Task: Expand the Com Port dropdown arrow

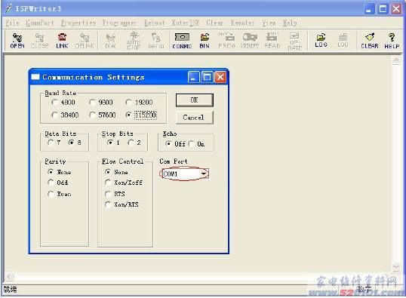Action: tap(205, 174)
